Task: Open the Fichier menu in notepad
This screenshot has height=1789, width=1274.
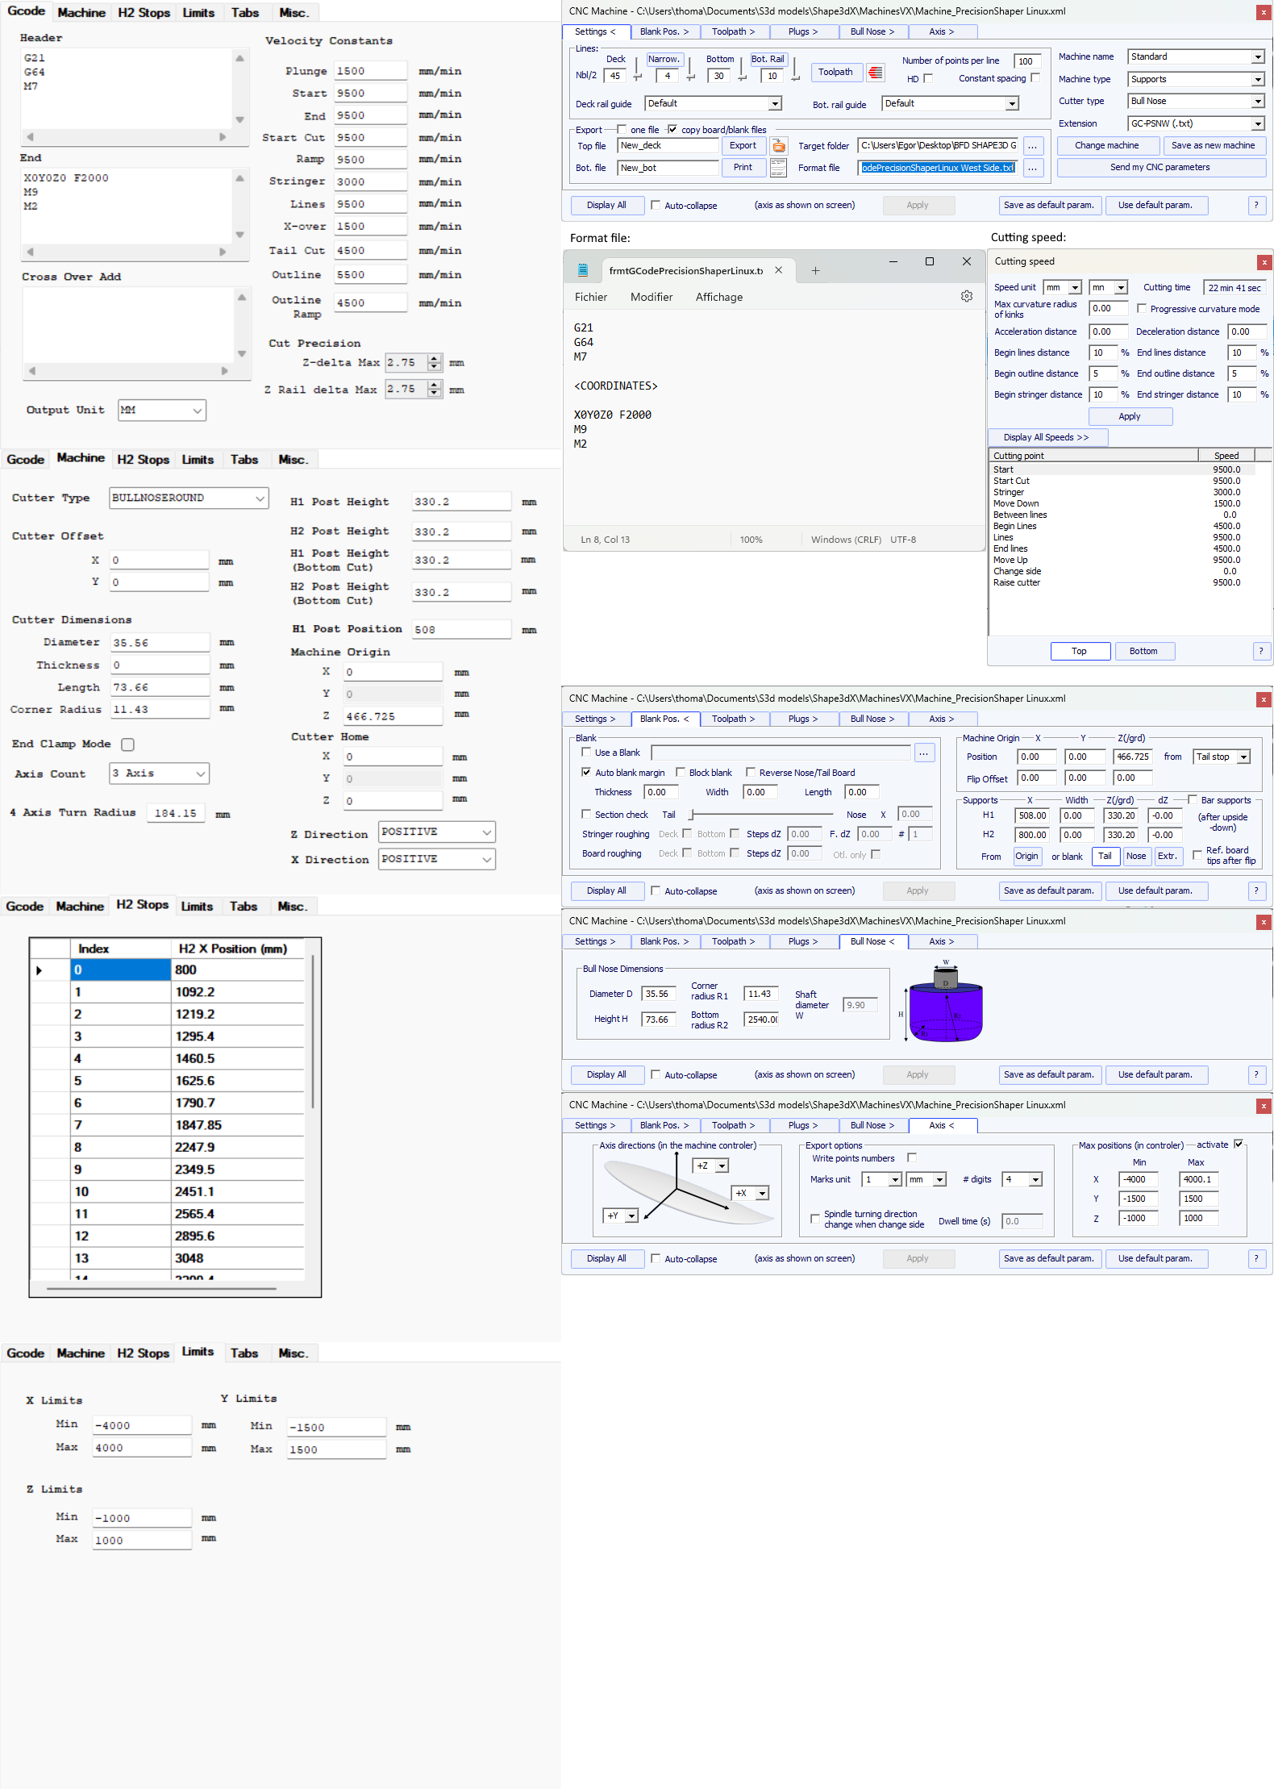Action: 591,297
